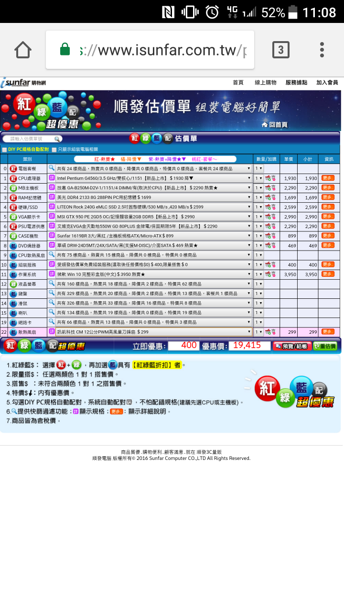Click filter magnifier icon in CPU散熱風扇 row
344x612 pixels.
[52, 254]
